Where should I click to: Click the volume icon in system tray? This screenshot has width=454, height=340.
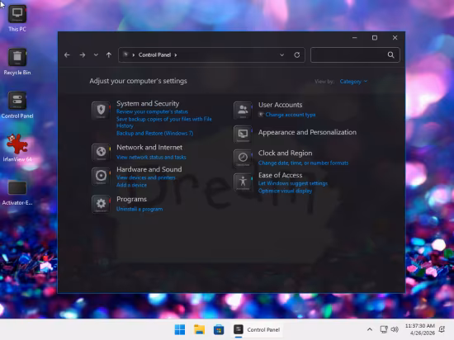point(395,329)
